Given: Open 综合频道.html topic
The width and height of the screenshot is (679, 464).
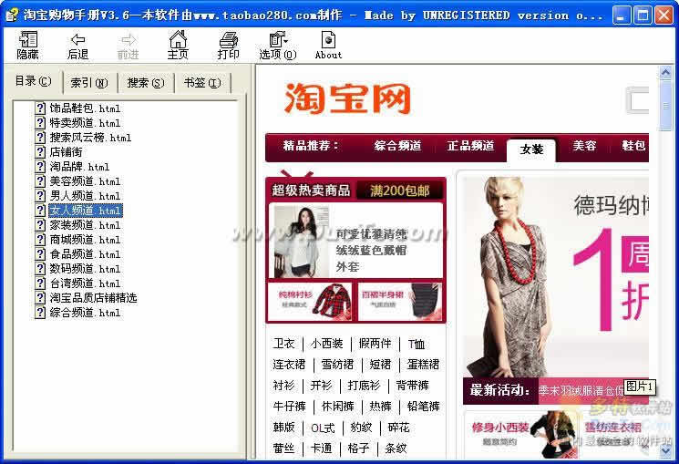Looking at the screenshot, I should click(x=85, y=313).
